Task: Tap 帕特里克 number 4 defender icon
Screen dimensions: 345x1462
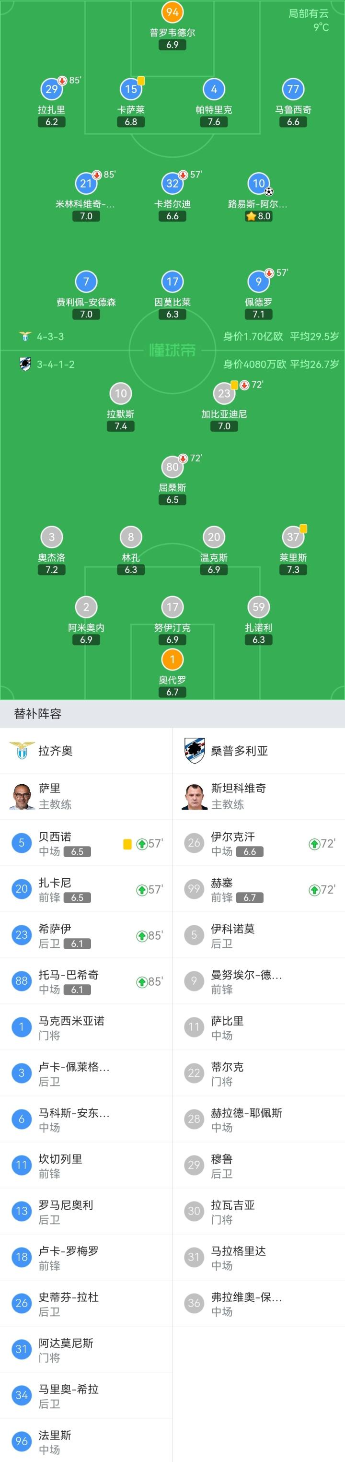Action: (214, 89)
